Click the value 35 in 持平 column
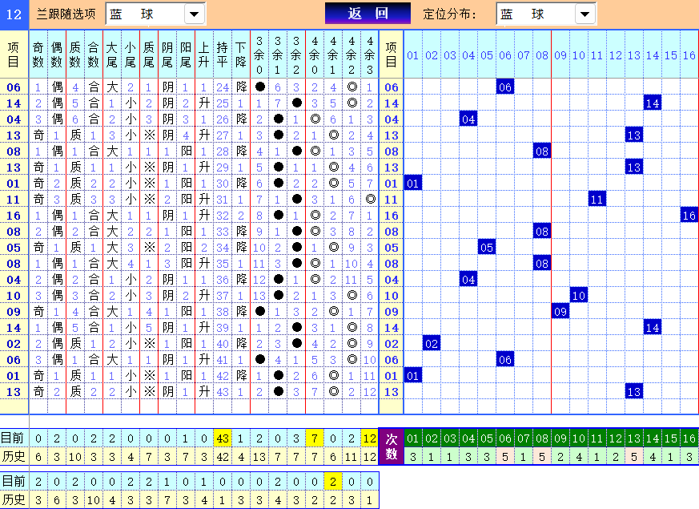Screen dimensions: 699x509 pyautogui.click(x=223, y=264)
